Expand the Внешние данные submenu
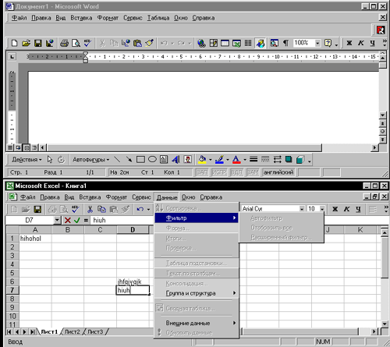The width and height of the screenshot is (390, 347). (x=197, y=323)
